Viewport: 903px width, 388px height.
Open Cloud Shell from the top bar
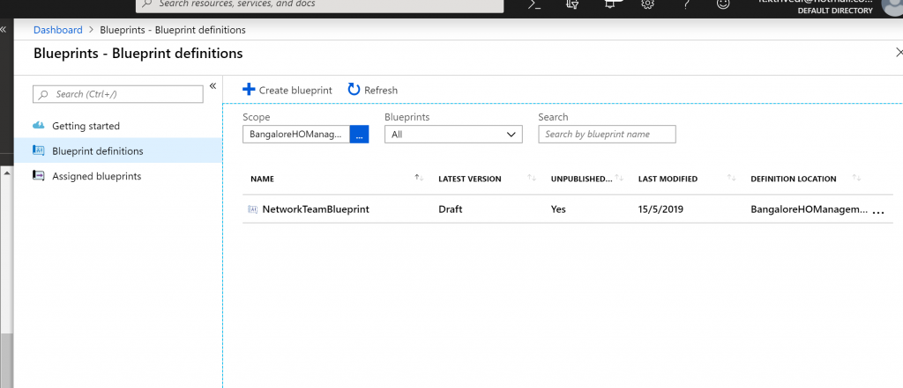534,4
